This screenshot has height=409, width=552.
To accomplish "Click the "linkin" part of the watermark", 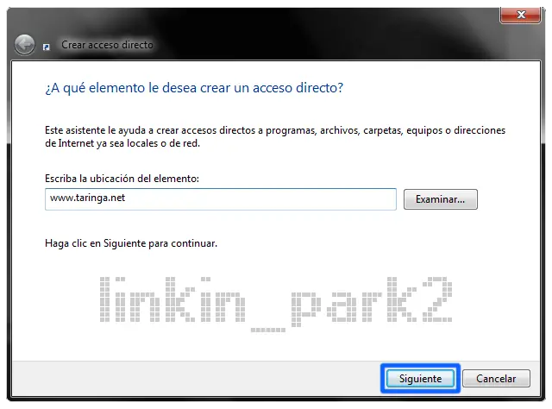I will click(172, 299).
